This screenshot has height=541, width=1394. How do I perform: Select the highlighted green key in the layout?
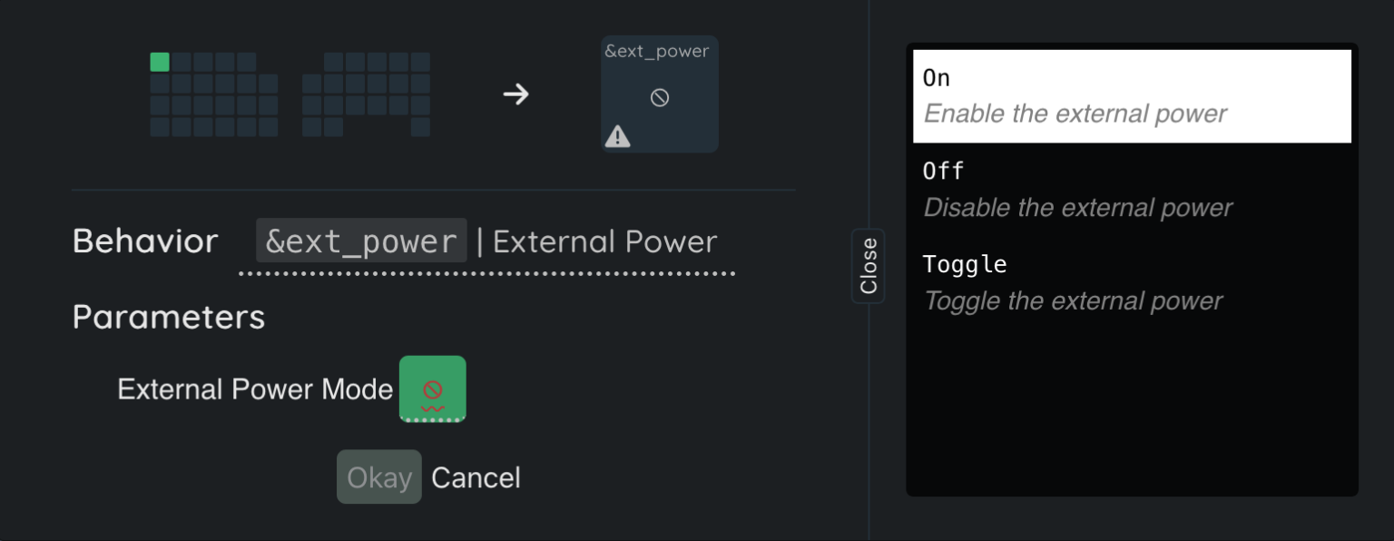coord(160,62)
